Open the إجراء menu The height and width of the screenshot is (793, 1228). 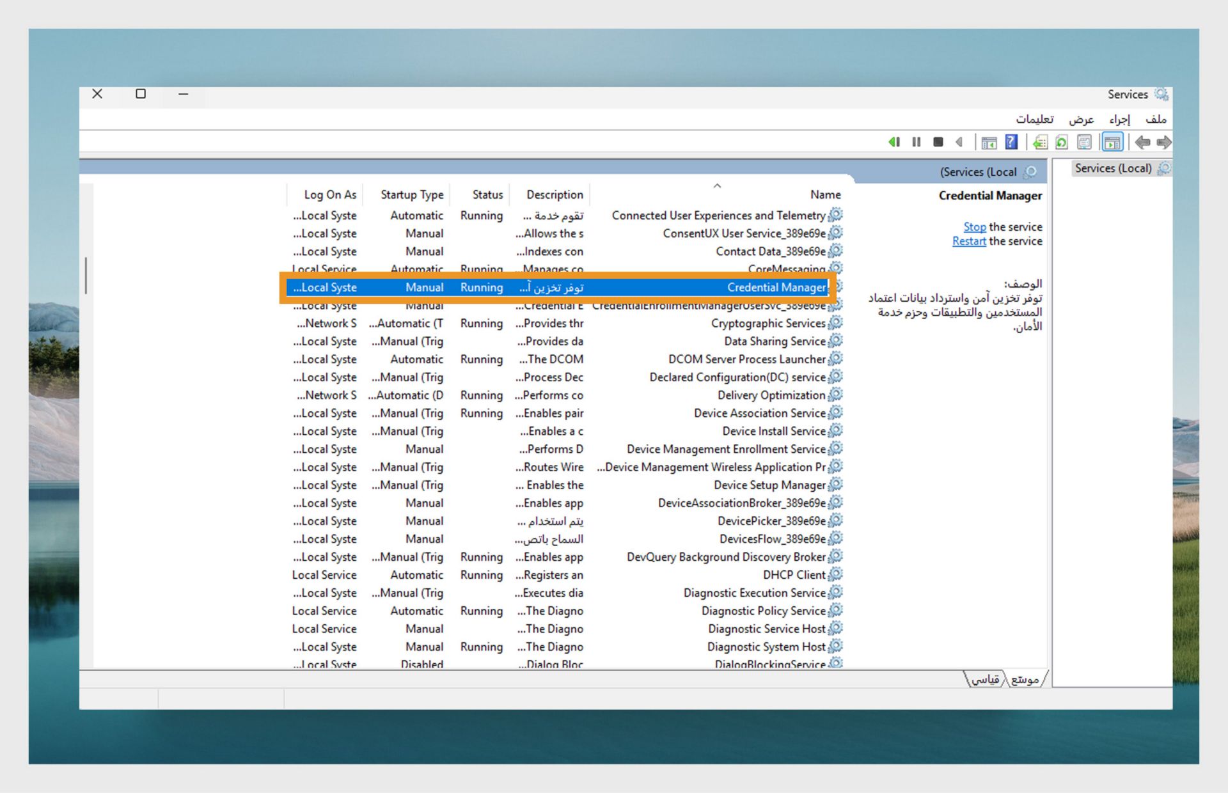(x=1119, y=119)
